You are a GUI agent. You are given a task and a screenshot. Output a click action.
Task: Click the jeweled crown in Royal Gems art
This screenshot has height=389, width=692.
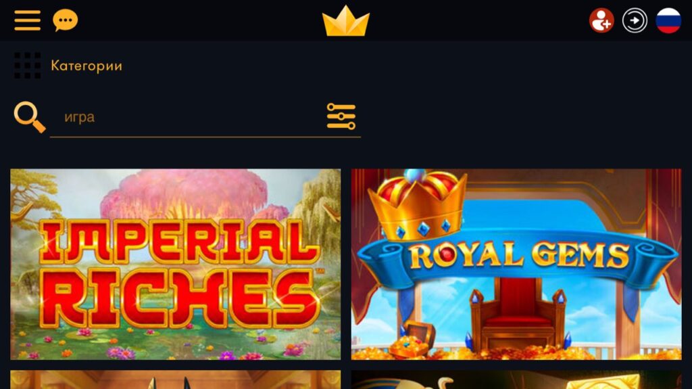417,206
